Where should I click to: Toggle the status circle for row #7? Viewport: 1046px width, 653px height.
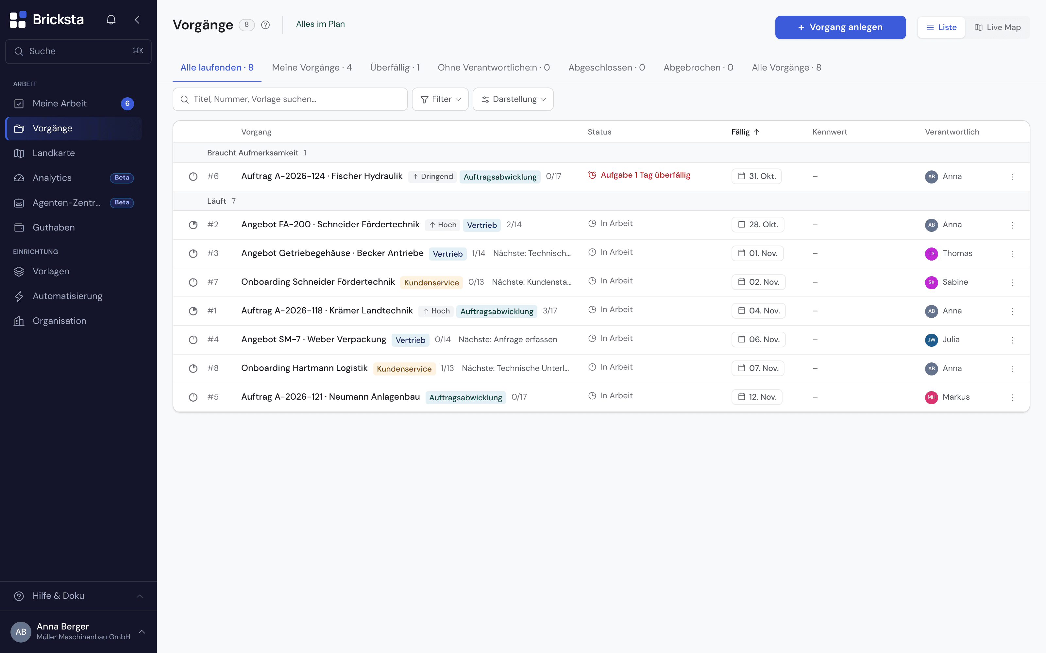[193, 282]
